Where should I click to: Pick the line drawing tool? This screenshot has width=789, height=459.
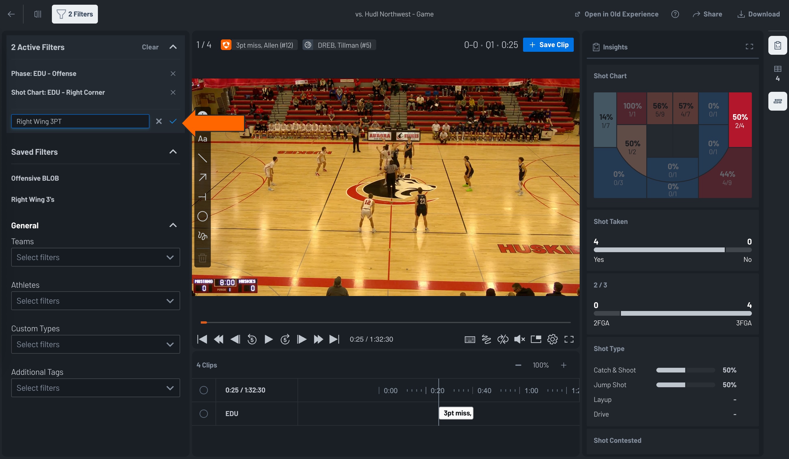click(x=203, y=159)
